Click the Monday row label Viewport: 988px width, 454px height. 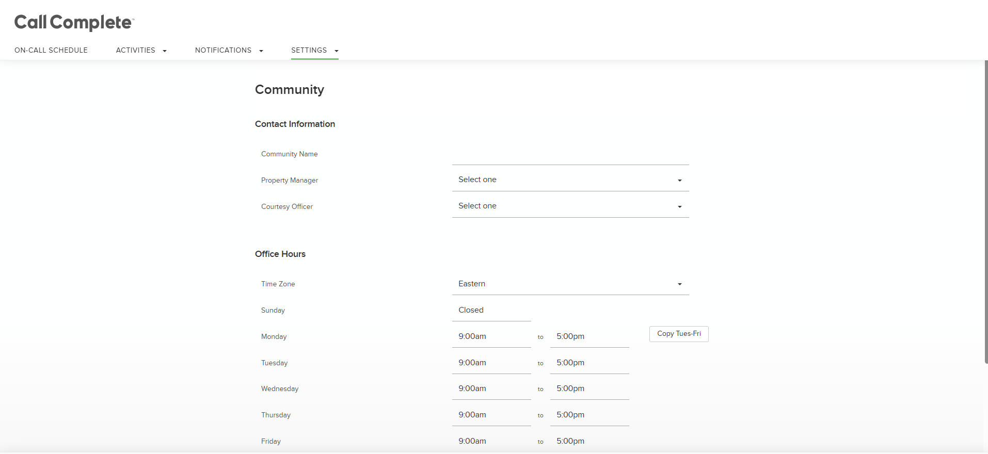pos(274,336)
